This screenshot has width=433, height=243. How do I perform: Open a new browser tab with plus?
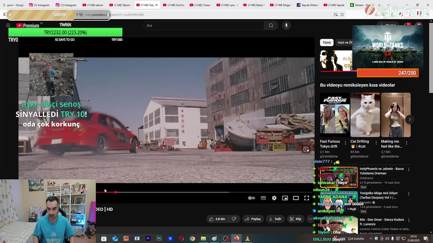click(379, 5)
